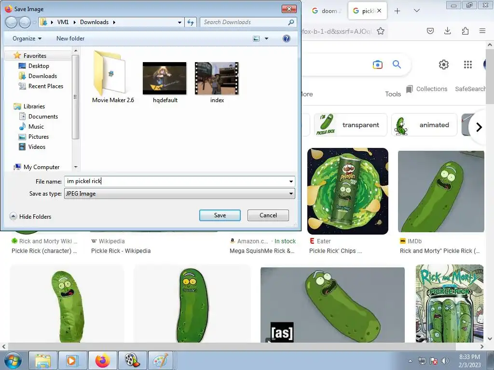Bookmark page with the star icon

pyautogui.click(x=381, y=31)
